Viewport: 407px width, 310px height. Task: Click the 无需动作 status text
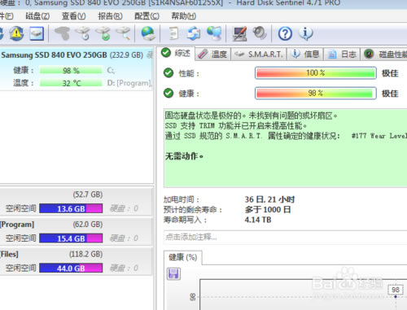click(x=184, y=156)
